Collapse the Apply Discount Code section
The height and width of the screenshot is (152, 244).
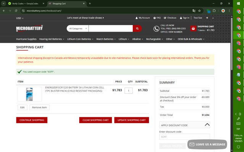tap(185, 125)
